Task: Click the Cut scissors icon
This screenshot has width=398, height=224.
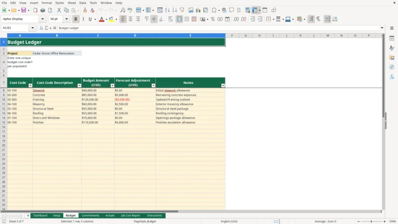Action: (59, 10)
